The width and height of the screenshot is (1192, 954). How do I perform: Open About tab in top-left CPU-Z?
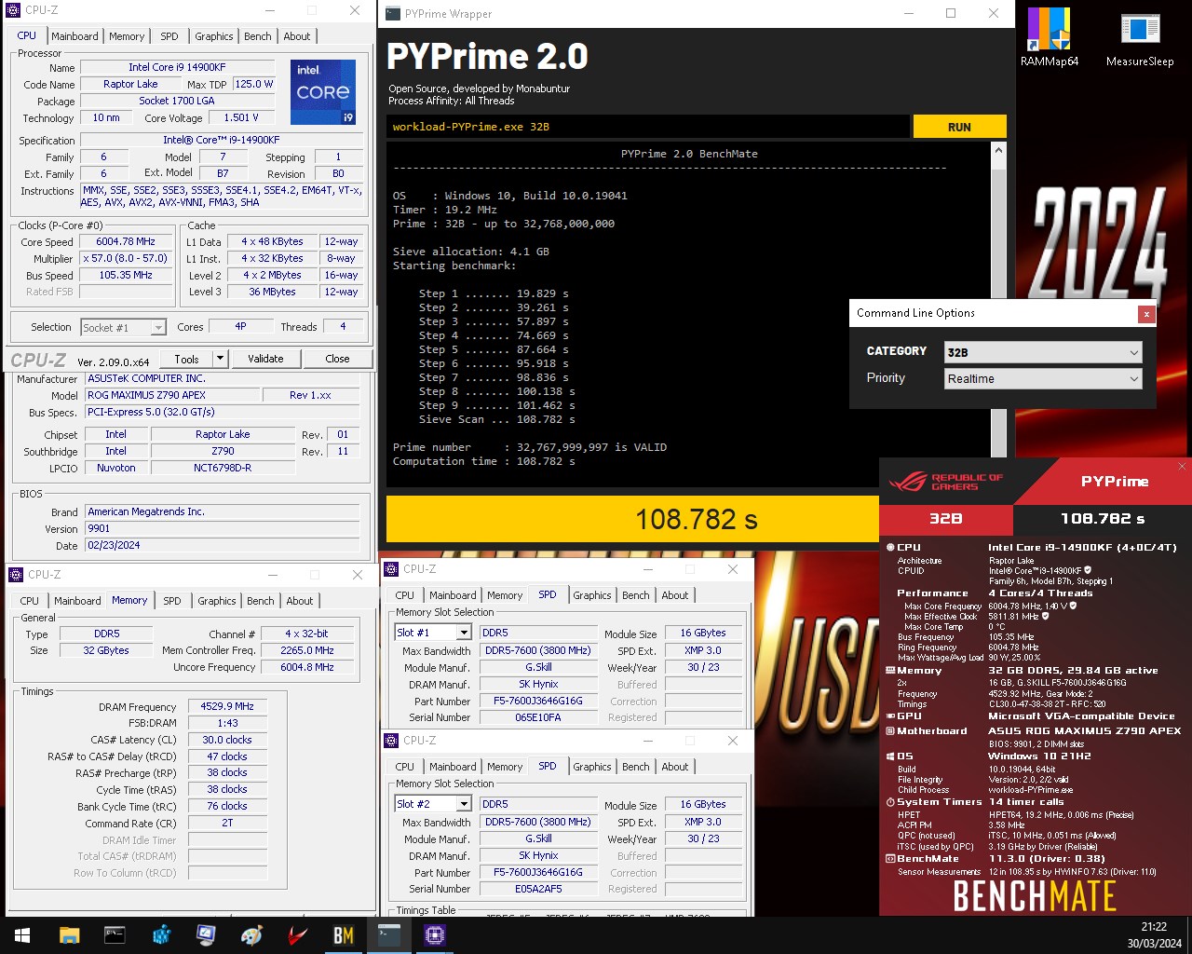297,36
